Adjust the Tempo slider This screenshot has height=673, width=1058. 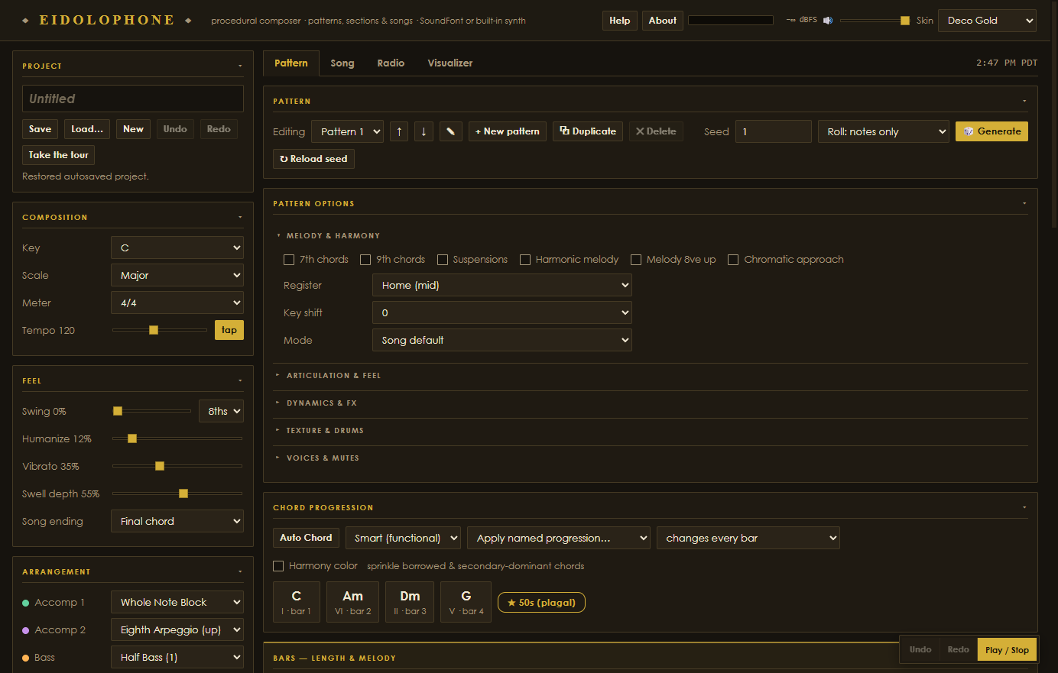click(x=160, y=330)
